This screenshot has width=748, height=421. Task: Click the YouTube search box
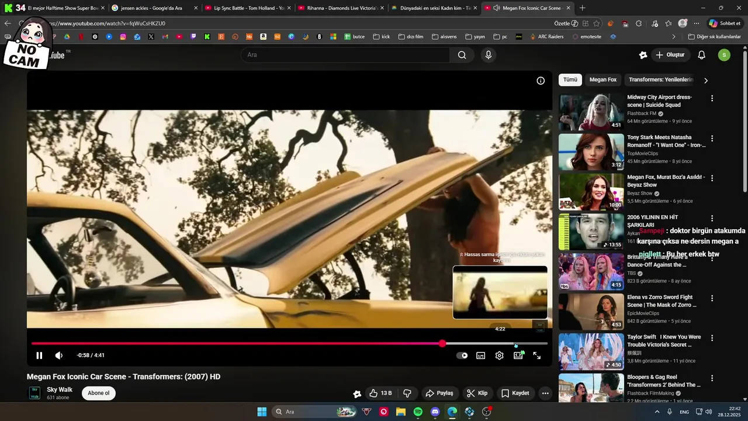[x=345, y=55]
